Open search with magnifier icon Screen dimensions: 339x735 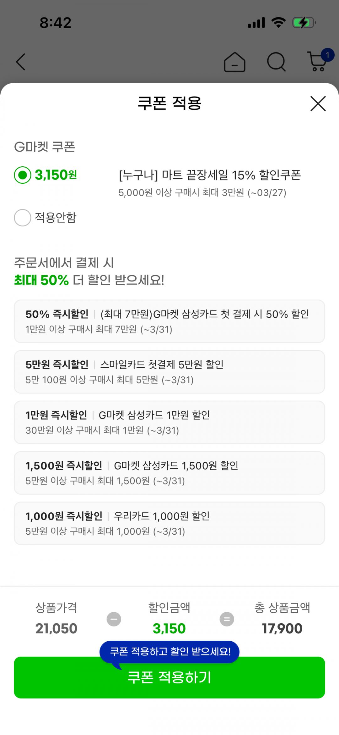coord(276,62)
